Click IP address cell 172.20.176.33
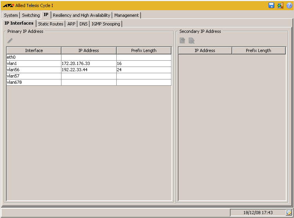Screen dimensions: 294x218 click(x=89, y=63)
